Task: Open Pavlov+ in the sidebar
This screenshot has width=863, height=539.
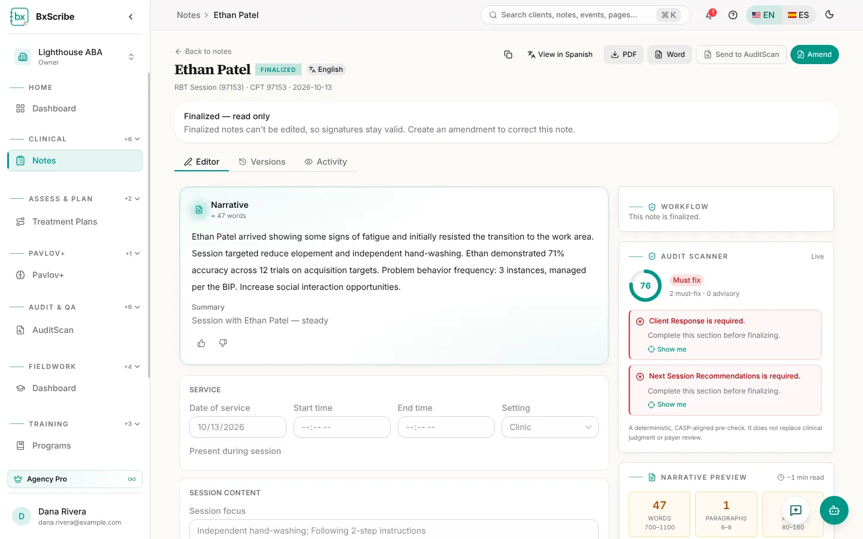Action: pyautogui.click(x=75, y=275)
